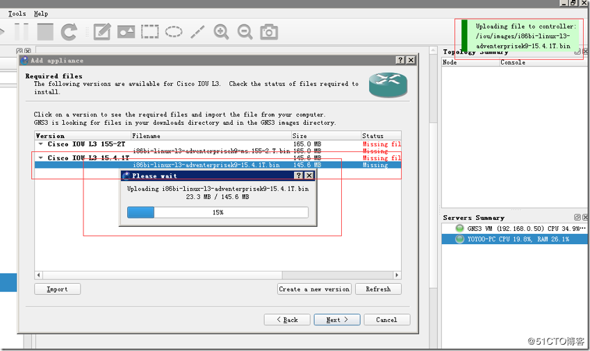Collapse the Cisco IOU L3 15.4.1T entry
Screen dimensions: 590x351
click(x=41, y=158)
